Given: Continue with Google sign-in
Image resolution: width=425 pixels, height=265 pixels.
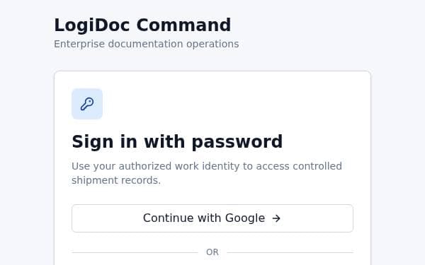Looking at the screenshot, I should tap(212, 218).
